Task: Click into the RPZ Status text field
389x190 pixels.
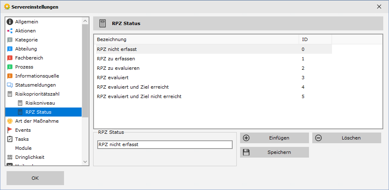Action: click(x=165, y=144)
